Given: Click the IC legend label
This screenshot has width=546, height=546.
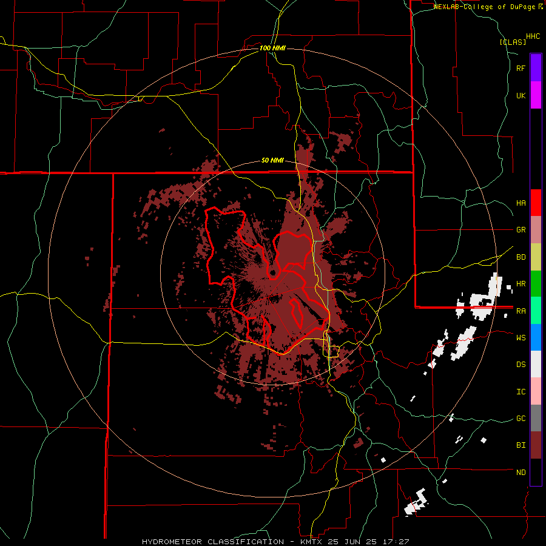Looking at the screenshot, I should coord(521,392).
